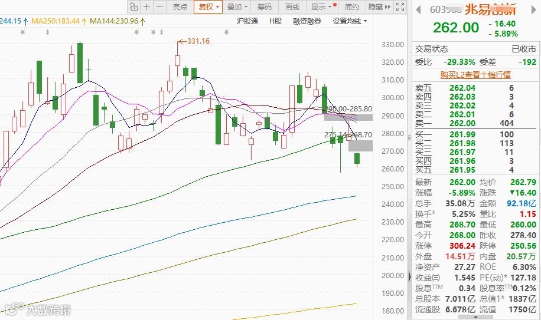This screenshot has height=320, width=541.
Task: Click MA144 up arrow indicator
Action: [x=142, y=21]
